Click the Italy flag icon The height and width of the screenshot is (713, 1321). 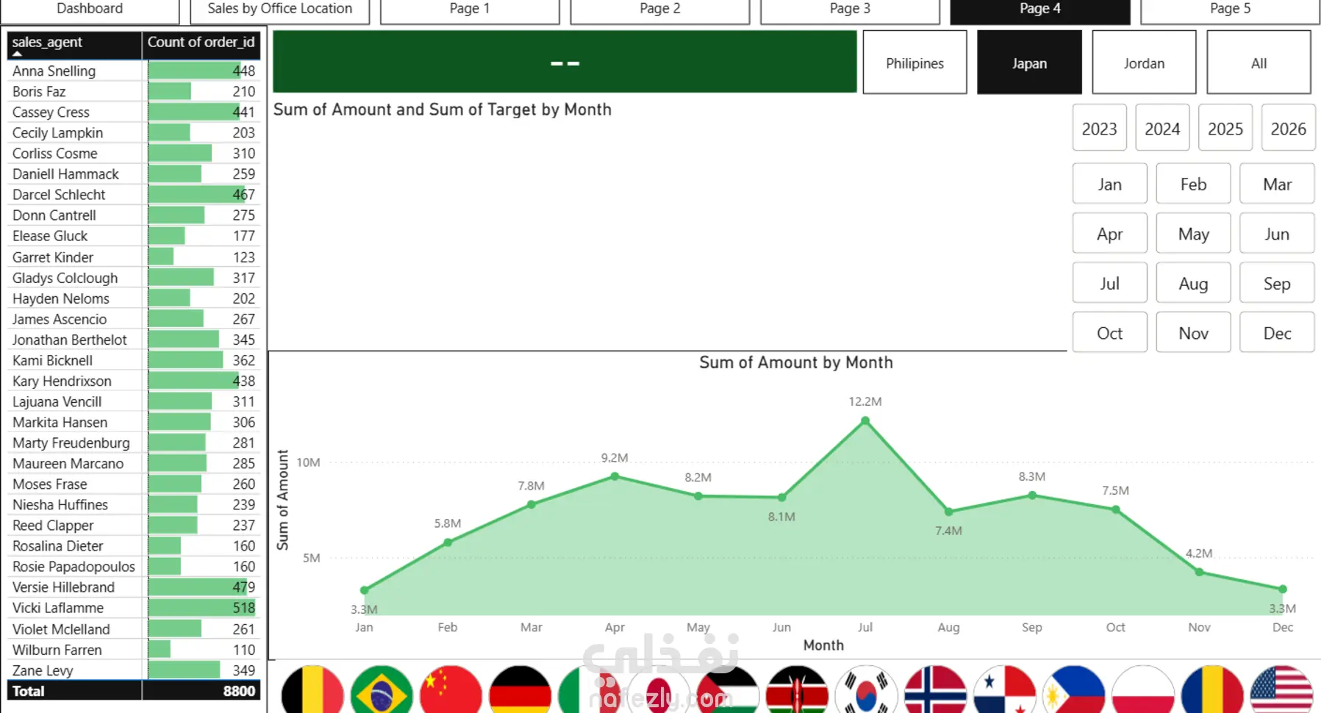tap(589, 689)
